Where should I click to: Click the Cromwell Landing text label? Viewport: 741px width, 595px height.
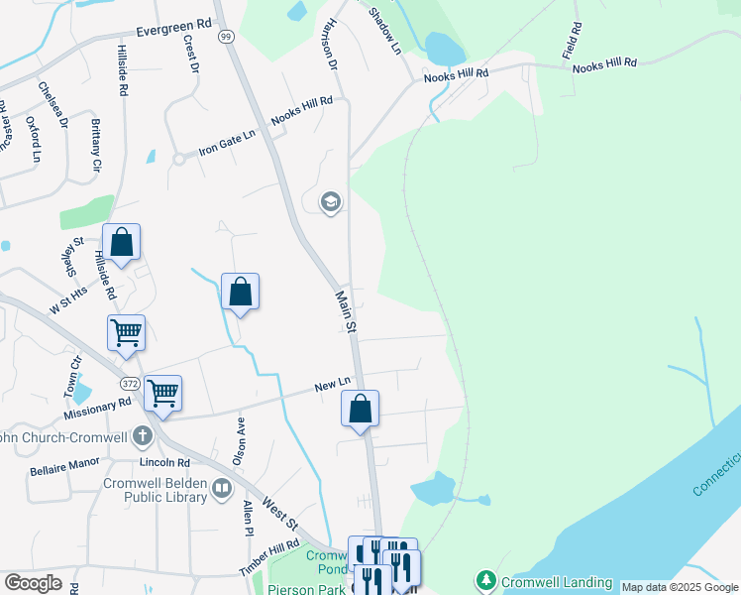[548, 580]
